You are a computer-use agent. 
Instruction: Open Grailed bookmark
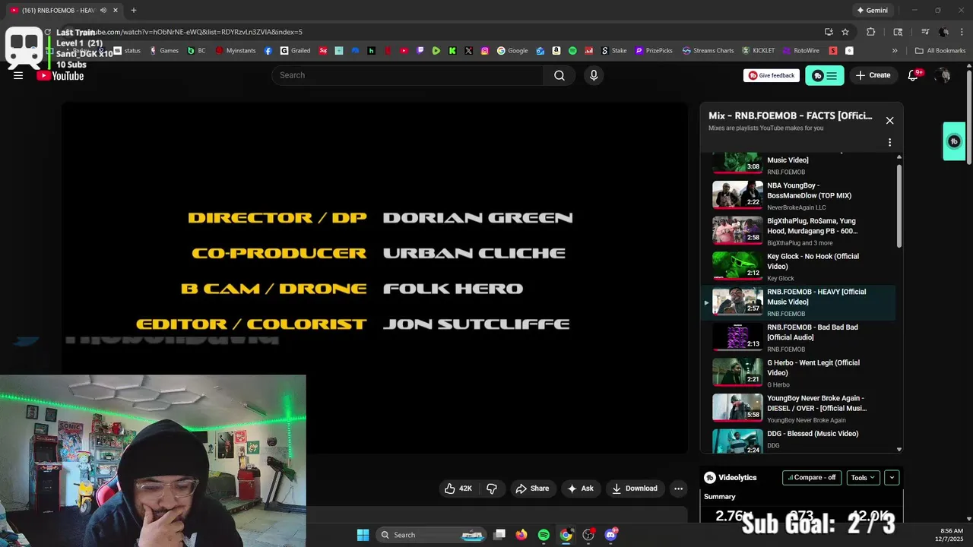point(295,51)
